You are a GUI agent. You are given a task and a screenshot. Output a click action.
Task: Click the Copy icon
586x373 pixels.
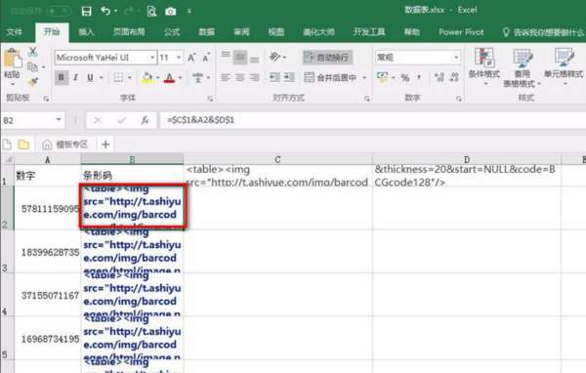coord(33,67)
